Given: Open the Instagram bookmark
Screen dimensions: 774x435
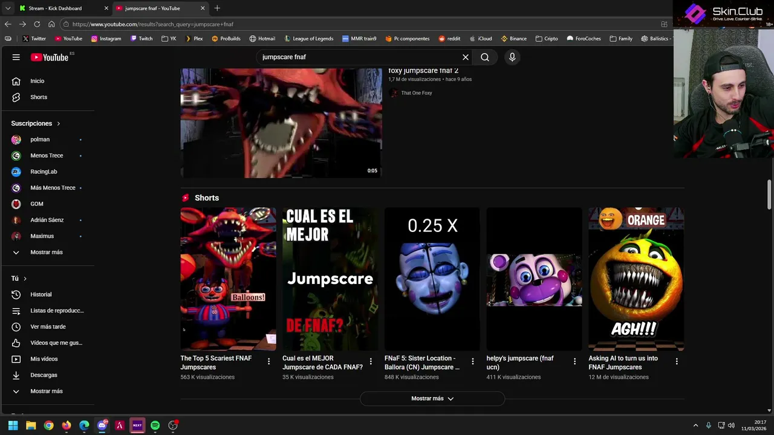Looking at the screenshot, I should point(106,39).
